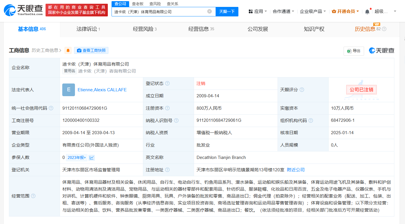Select the 查老板 search tab
This screenshot has height=224, width=405.
[x=137, y=4]
